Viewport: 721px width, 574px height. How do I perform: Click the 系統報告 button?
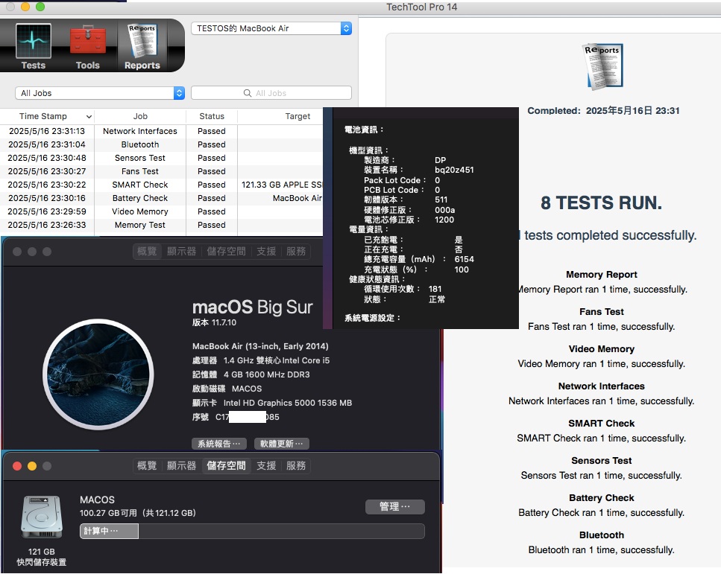pyautogui.click(x=219, y=444)
